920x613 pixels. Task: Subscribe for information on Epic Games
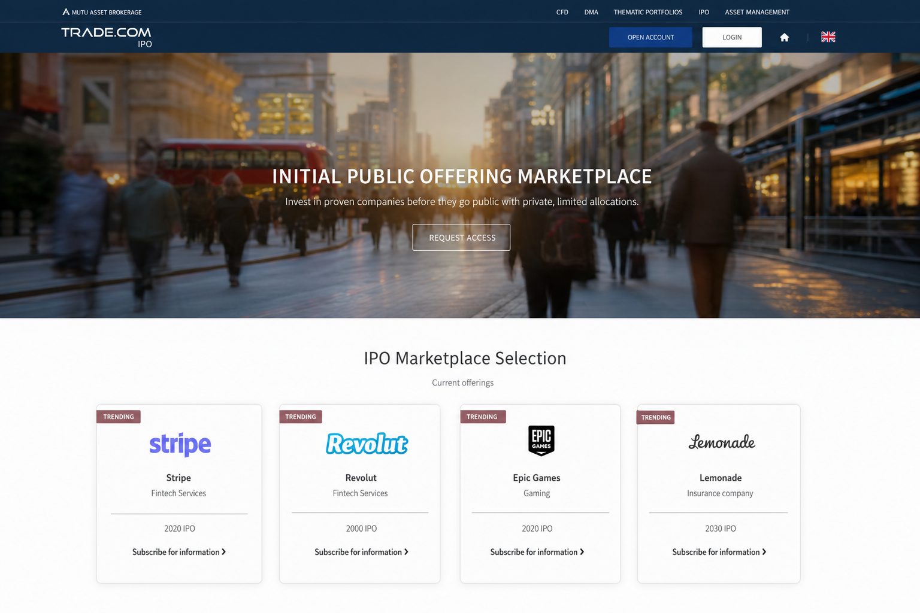[537, 552]
